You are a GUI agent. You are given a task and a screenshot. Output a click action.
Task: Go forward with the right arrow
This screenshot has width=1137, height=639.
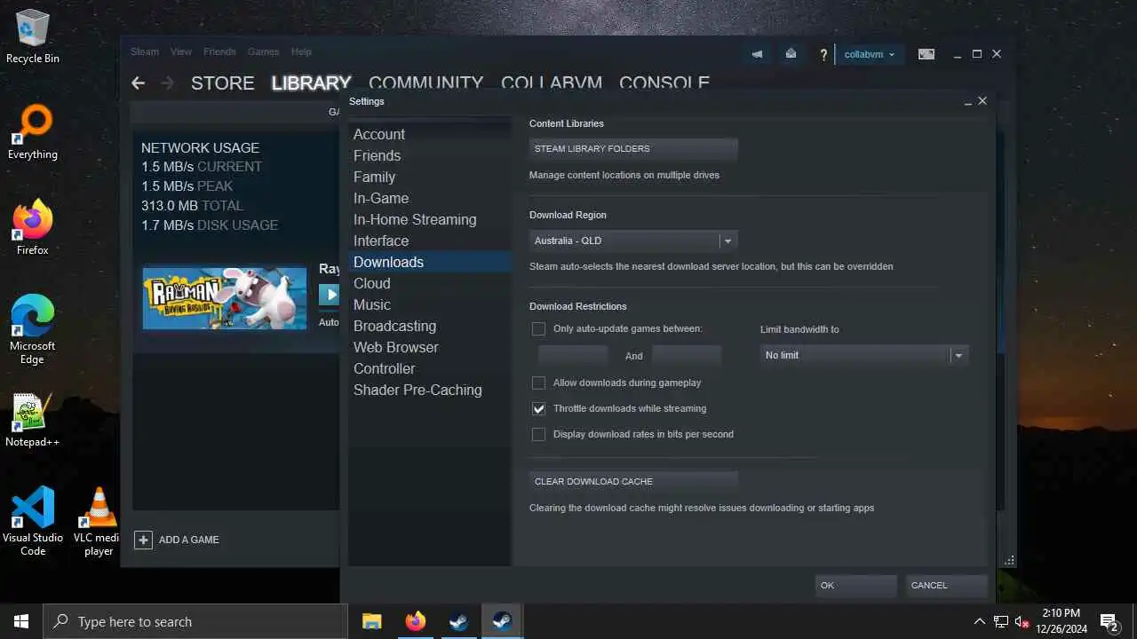click(167, 83)
